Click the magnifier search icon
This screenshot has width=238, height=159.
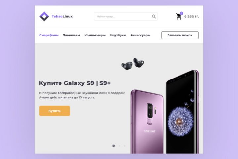coord(154,16)
